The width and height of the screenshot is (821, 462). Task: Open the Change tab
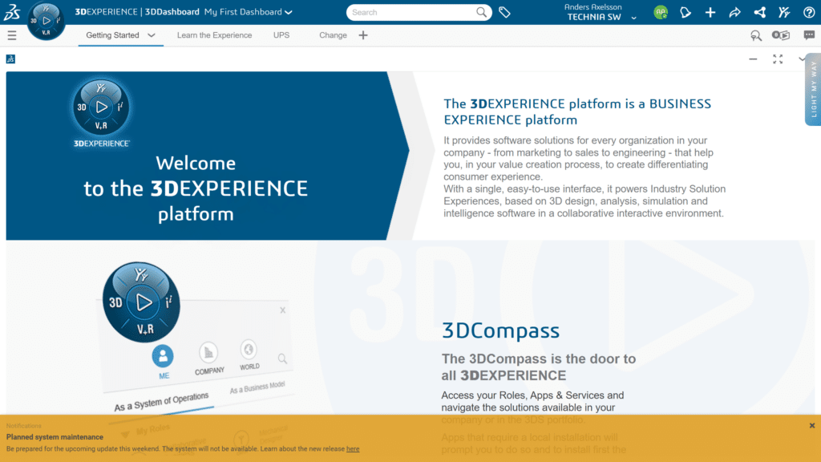pyautogui.click(x=333, y=35)
